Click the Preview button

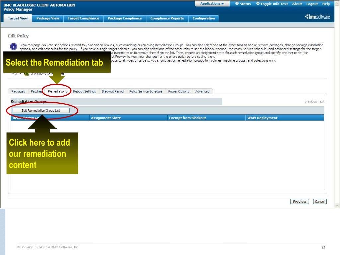coord(299,202)
